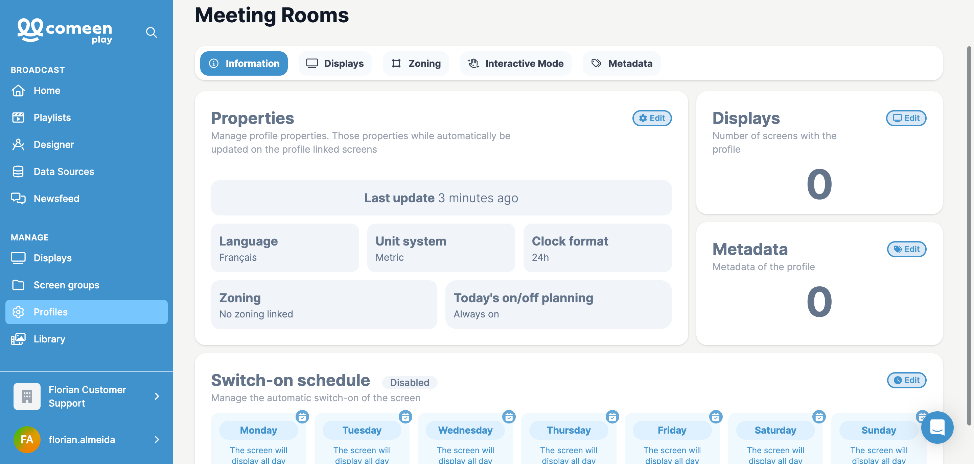The height and width of the screenshot is (464, 974).
Task: Select the Metadata tab
Action: 622,63
